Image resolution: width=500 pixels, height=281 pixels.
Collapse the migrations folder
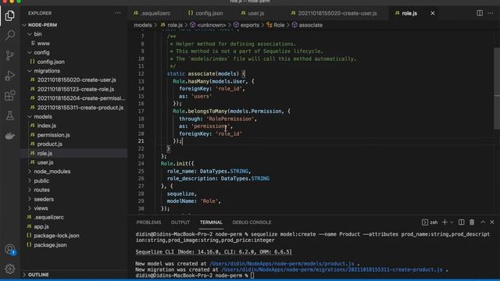point(74,71)
